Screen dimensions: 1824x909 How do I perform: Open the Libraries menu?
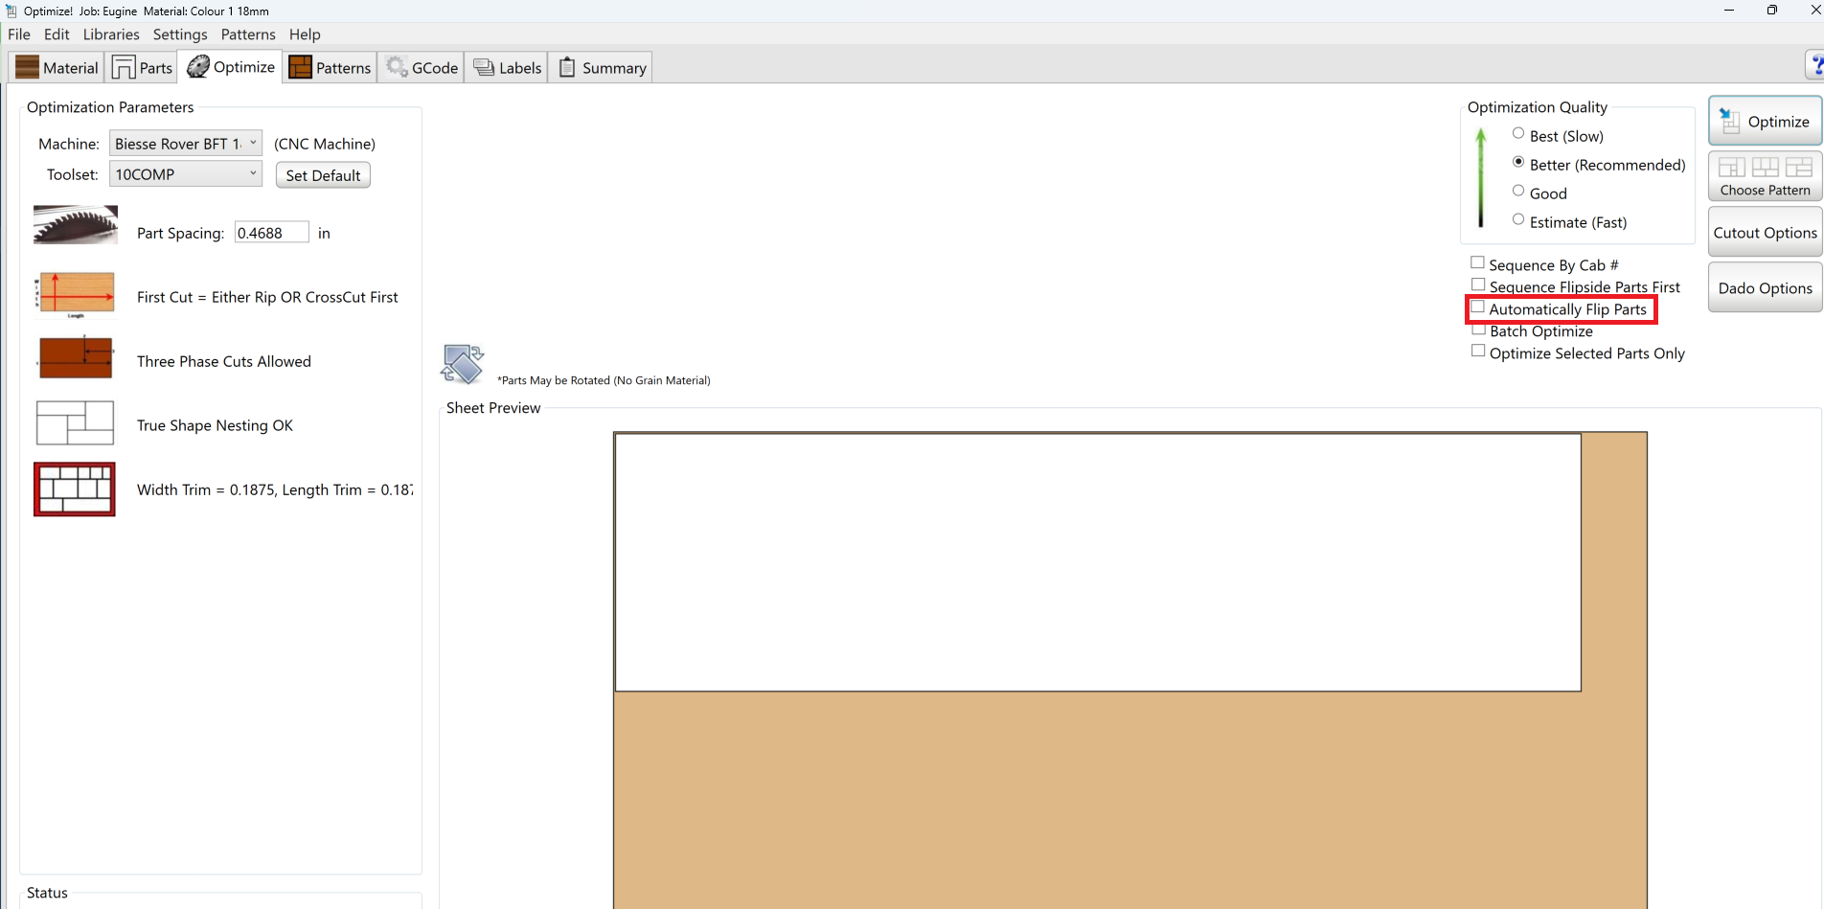click(x=111, y=34)
